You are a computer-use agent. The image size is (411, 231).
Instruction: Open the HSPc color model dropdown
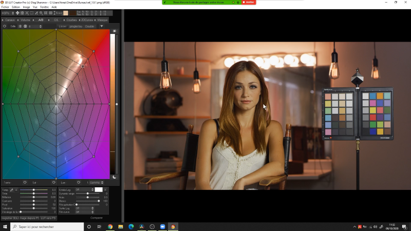pos(6,13)
